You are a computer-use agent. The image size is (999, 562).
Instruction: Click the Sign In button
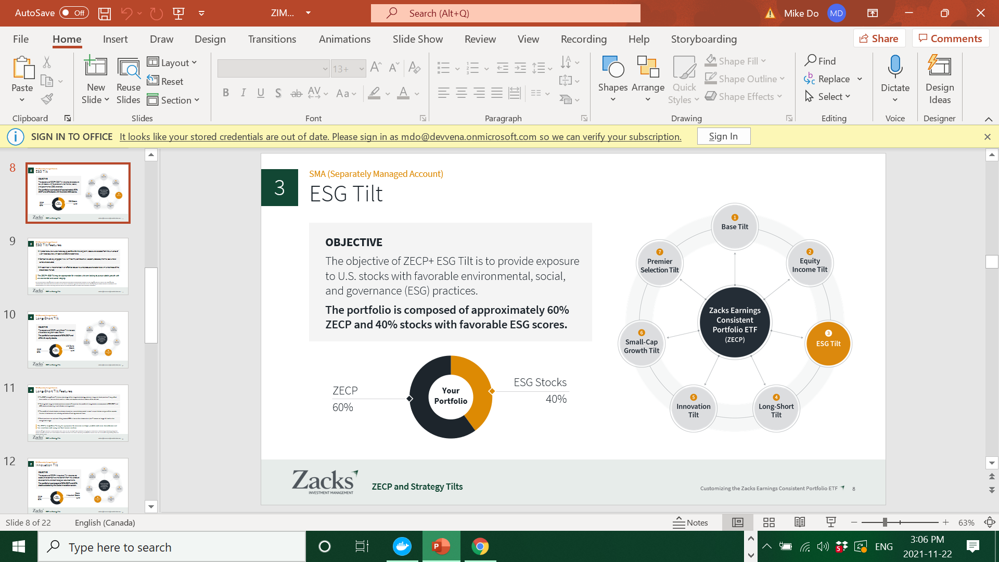(723, 136)
